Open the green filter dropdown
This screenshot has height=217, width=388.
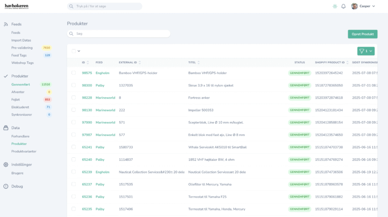(366, 51)
